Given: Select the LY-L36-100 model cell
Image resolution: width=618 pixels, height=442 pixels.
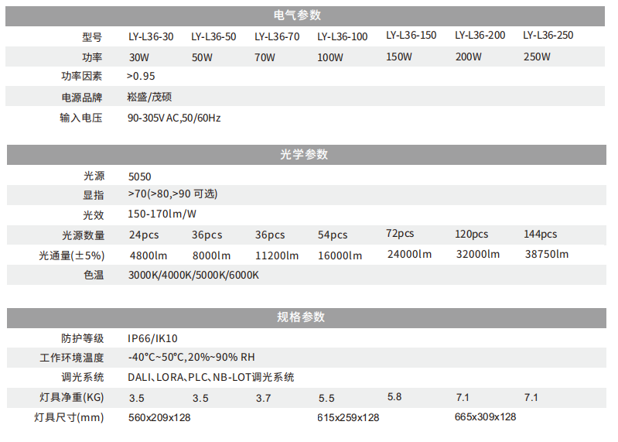Looking at the screenshot, I should click(x=343, y=36).
